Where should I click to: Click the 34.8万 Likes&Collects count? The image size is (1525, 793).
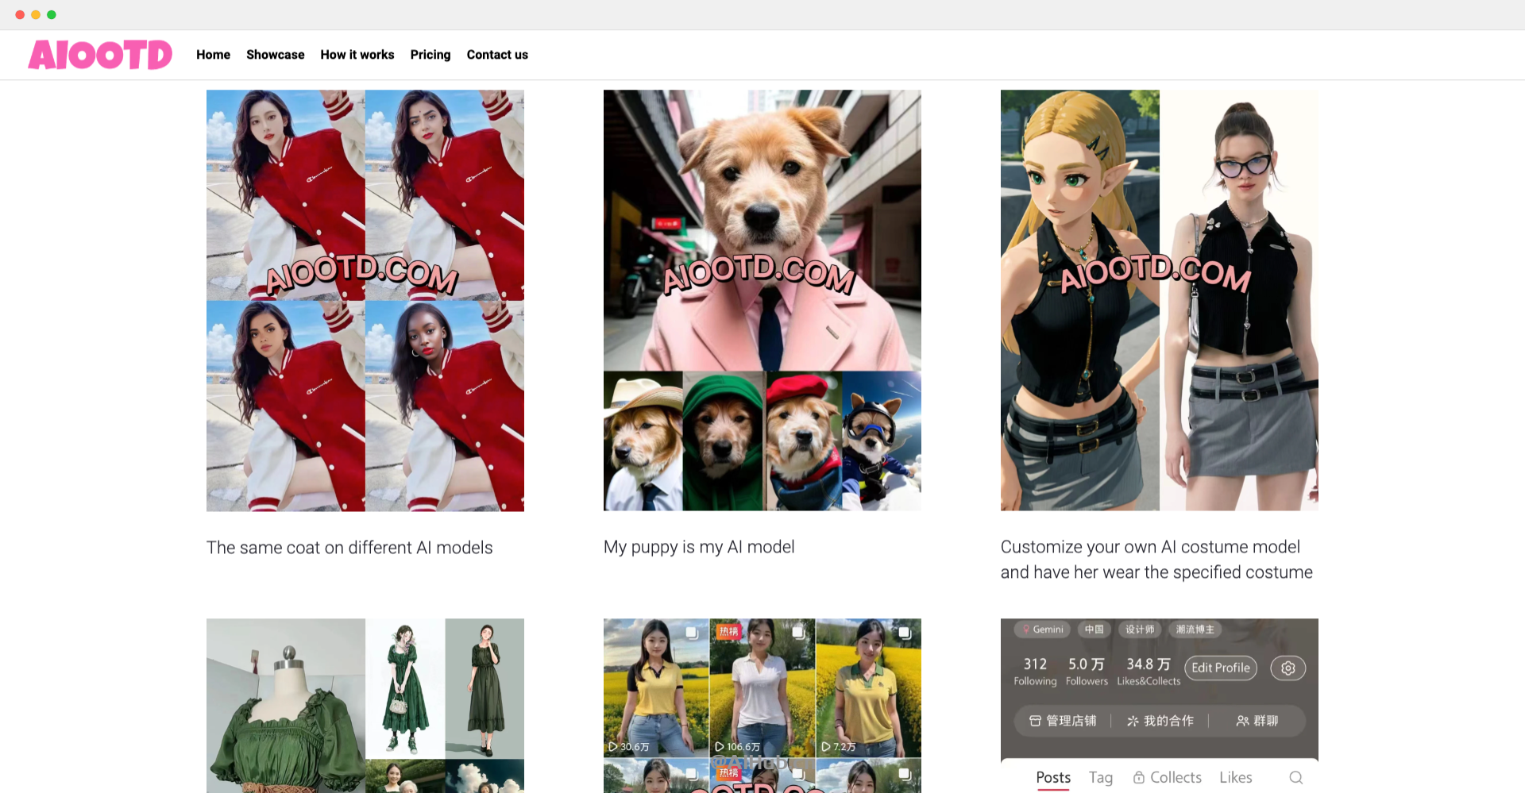[1149, 671]
